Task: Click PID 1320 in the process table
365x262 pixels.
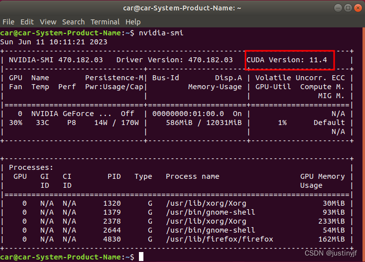Action: click(x=112, y=203)
